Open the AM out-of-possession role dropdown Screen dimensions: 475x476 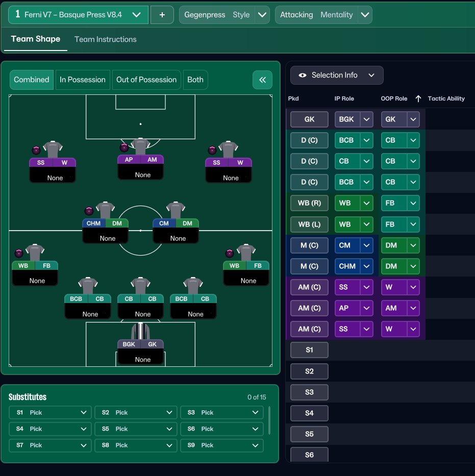coord(401,308)
